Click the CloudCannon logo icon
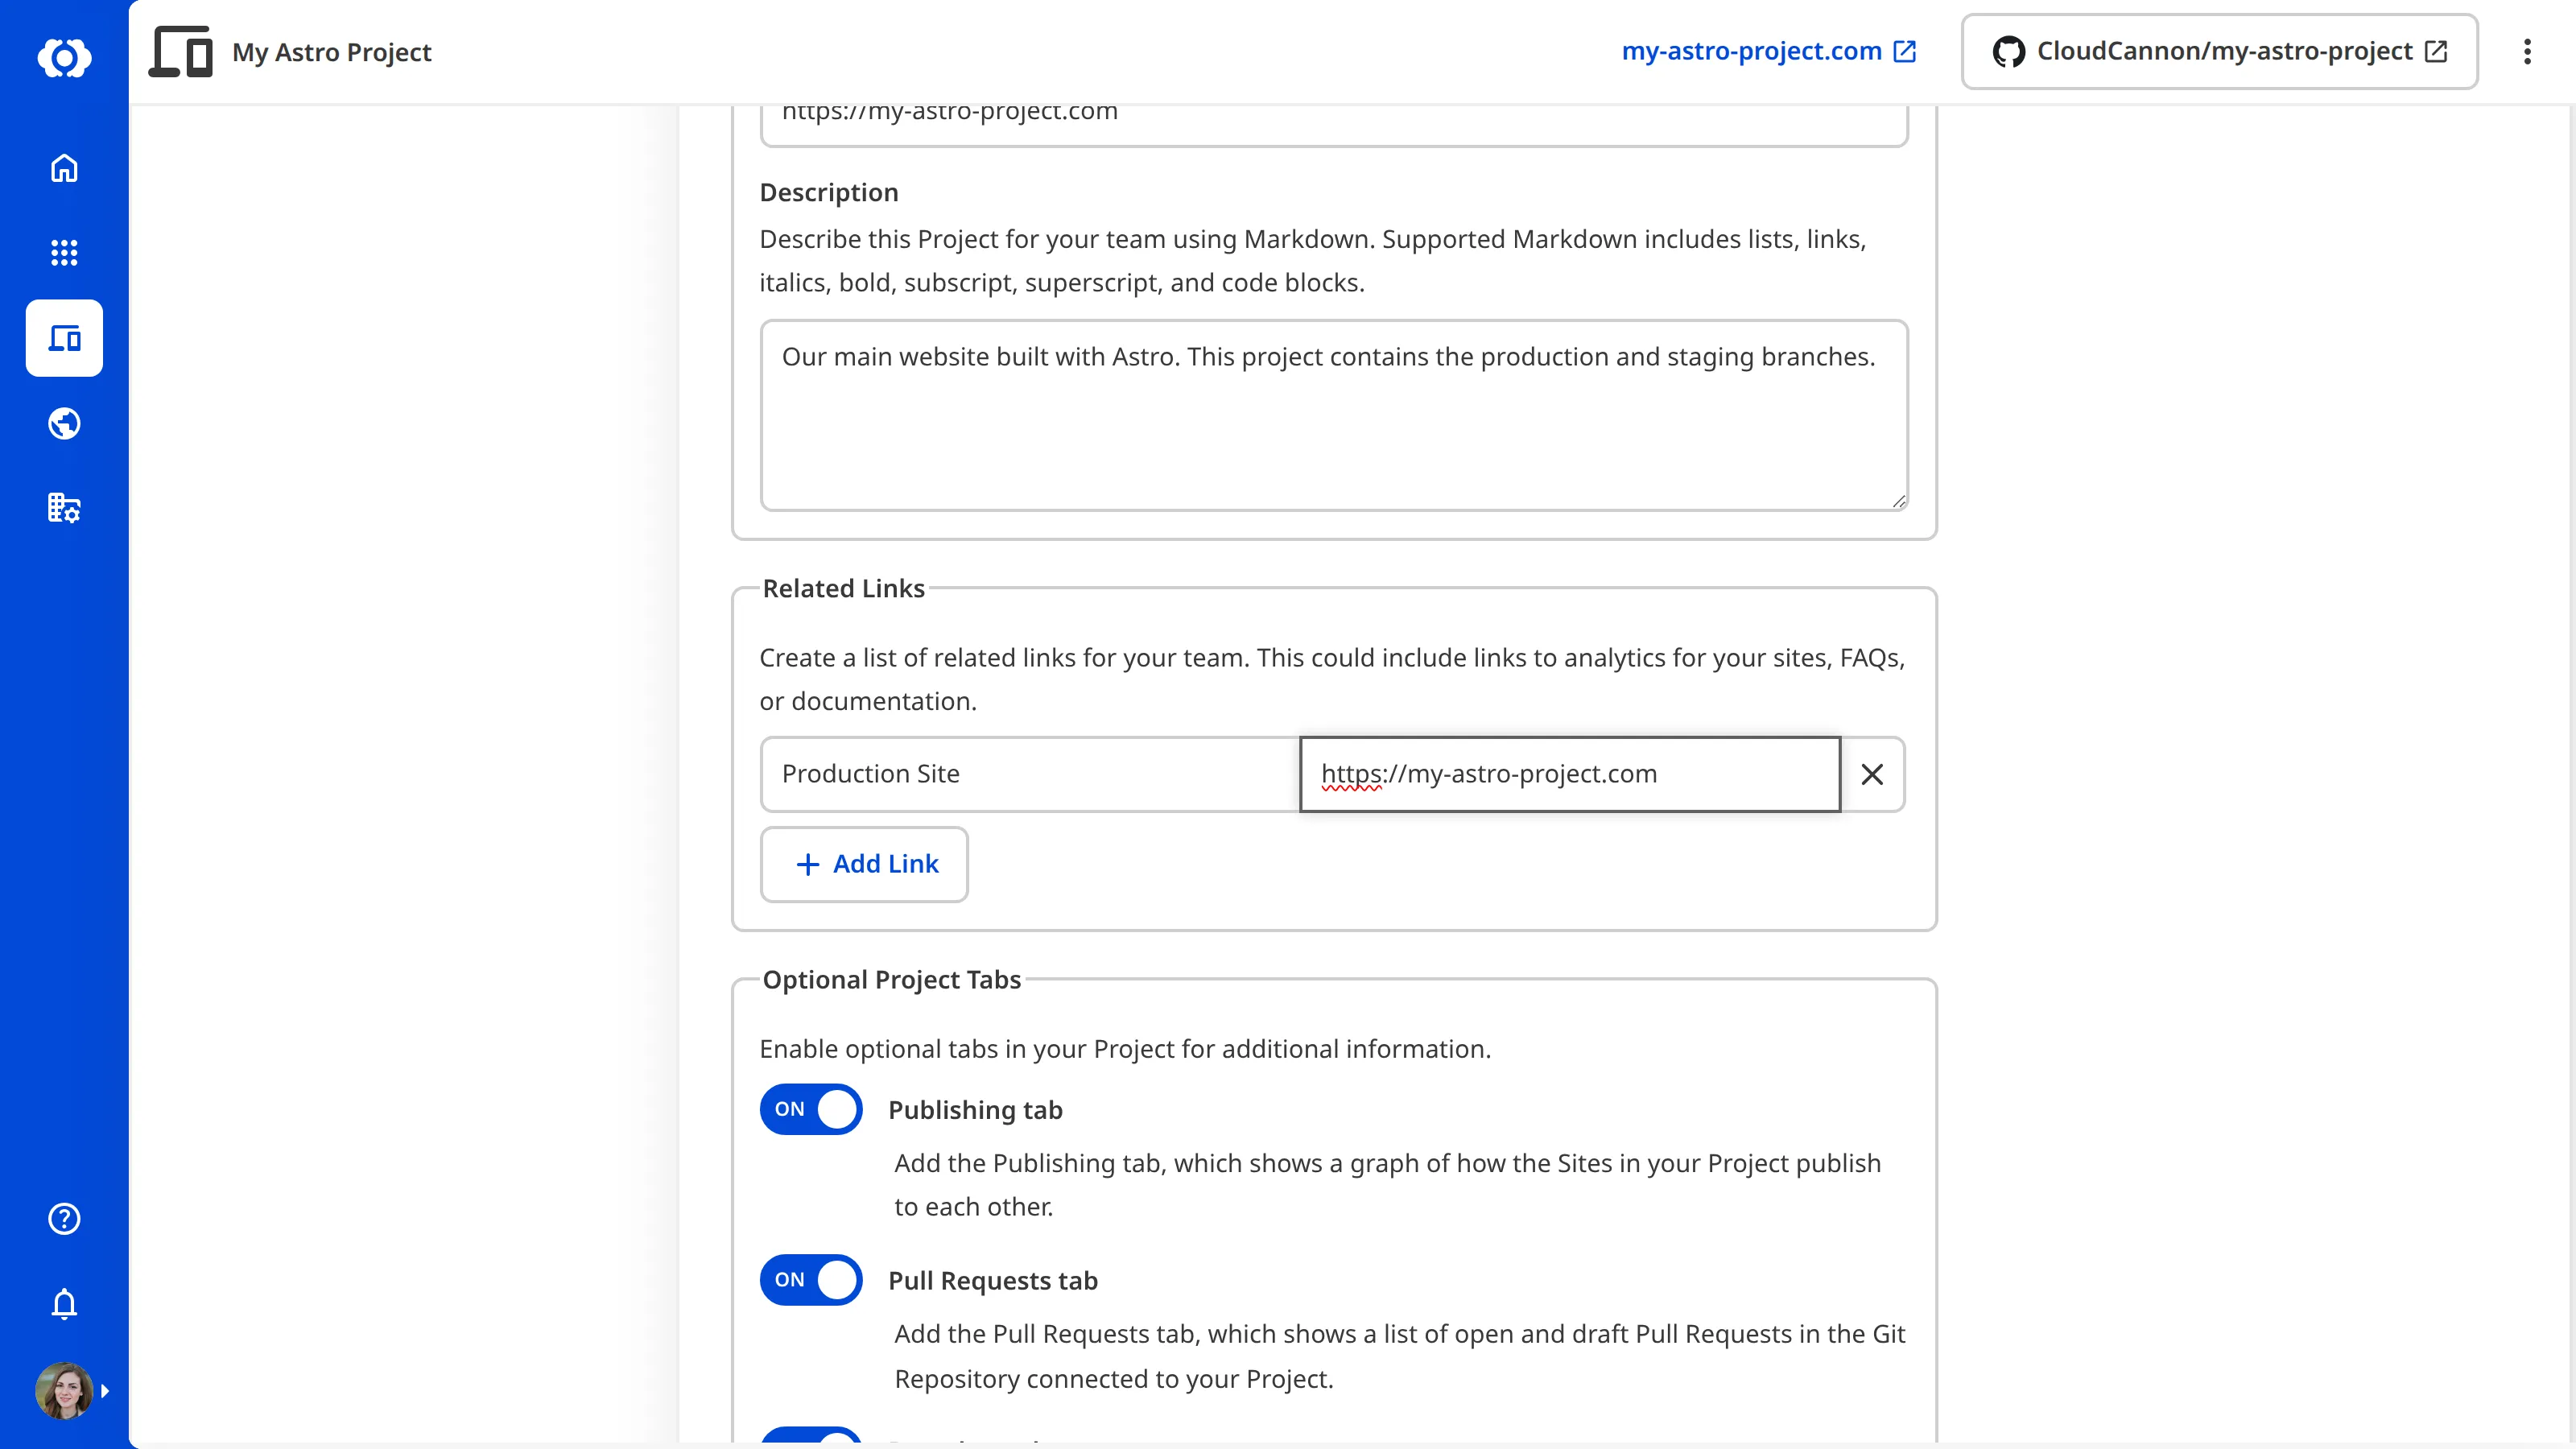Screen dimensions: 2576x1449 [x=64, y=57]
